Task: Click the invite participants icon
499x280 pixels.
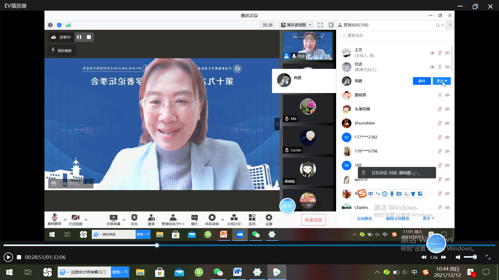Action: coord(151,218)
